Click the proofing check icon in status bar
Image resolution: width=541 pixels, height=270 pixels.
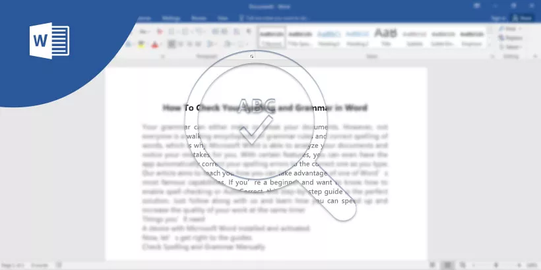click(x=59, y=265)
